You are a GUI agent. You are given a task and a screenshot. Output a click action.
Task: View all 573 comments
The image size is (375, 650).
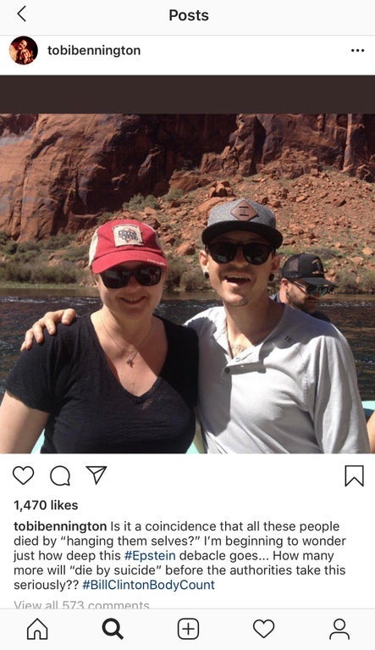81,605
